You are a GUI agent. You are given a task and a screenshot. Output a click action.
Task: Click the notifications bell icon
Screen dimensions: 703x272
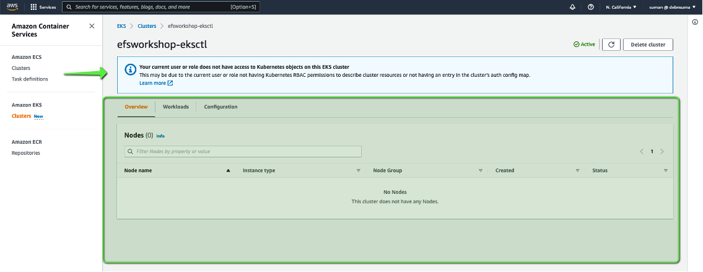click(572, 7)
